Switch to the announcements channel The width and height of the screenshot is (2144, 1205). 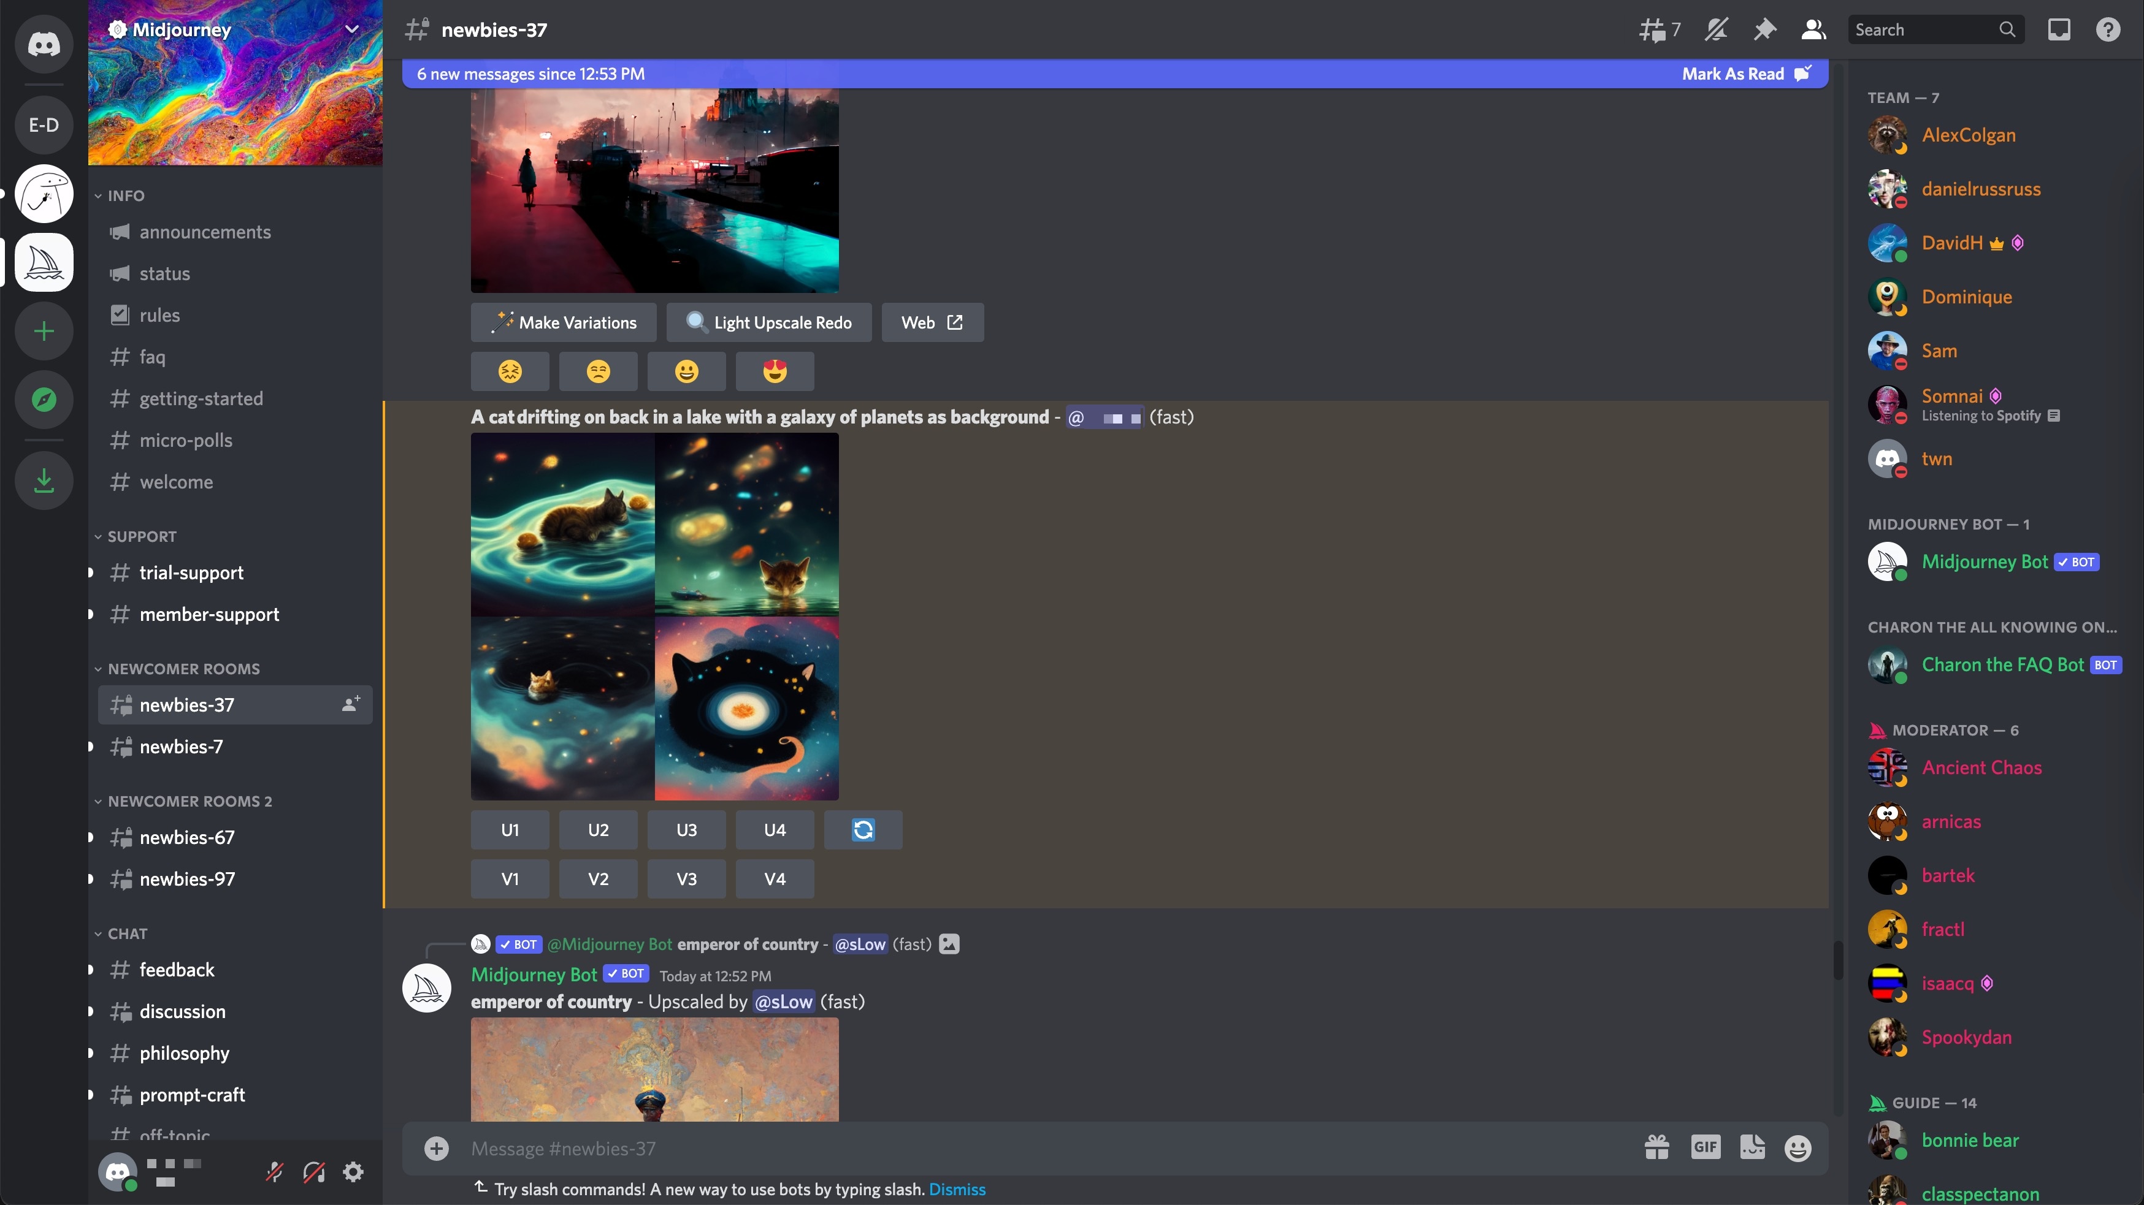tap(205, 232)
